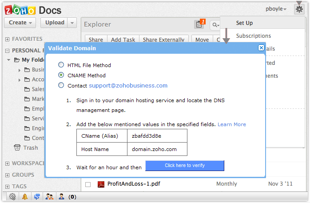The height and width of the screenshot is (203, 310).
Task: Click the Explorer heading
Action: pyautogui.click(x=97, y=24)
